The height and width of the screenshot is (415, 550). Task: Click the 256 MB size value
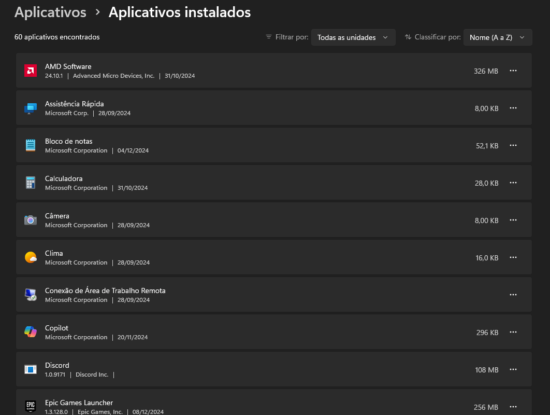pos(486,407)
